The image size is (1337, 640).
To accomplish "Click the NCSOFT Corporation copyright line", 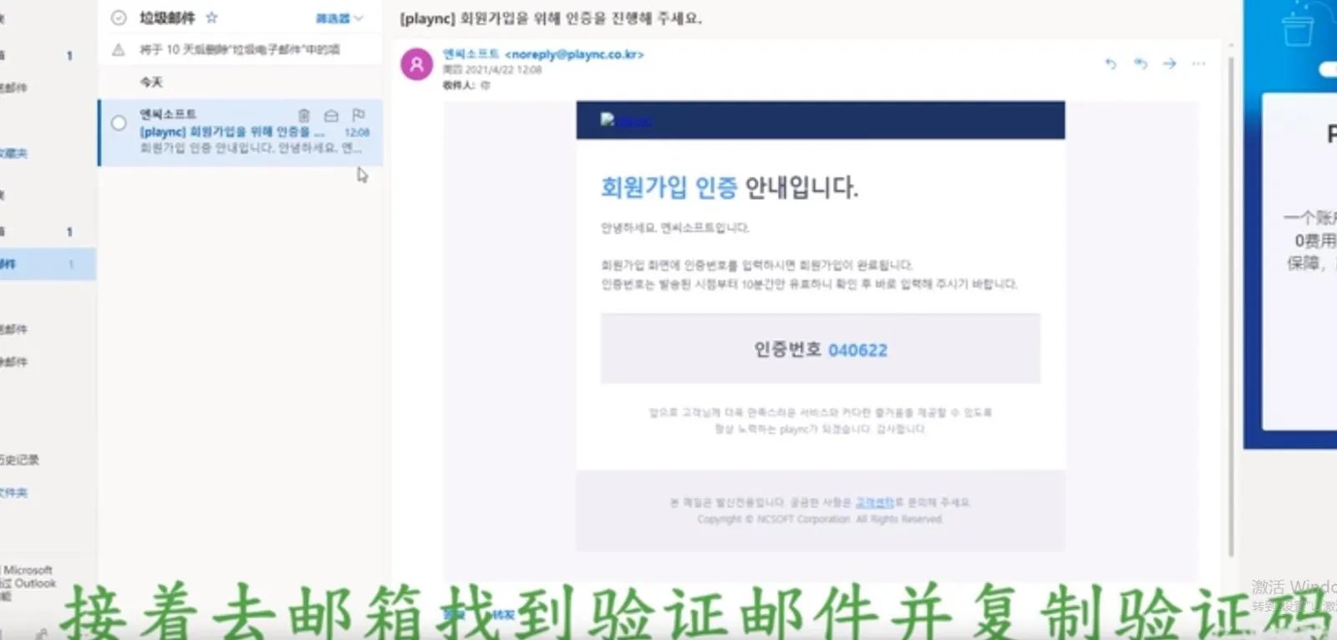I will [x=820, y=519].
